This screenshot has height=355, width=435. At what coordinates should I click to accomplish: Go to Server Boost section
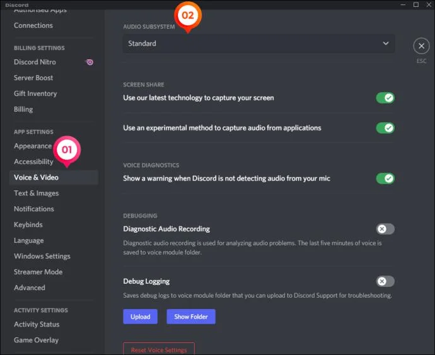[x=33, y=78]
